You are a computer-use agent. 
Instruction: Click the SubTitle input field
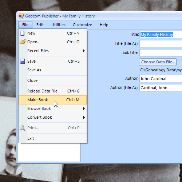(x=161, y=53)
